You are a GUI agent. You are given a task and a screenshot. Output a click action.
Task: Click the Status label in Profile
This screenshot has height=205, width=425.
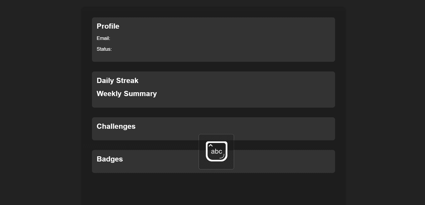[x=104, y=49]
